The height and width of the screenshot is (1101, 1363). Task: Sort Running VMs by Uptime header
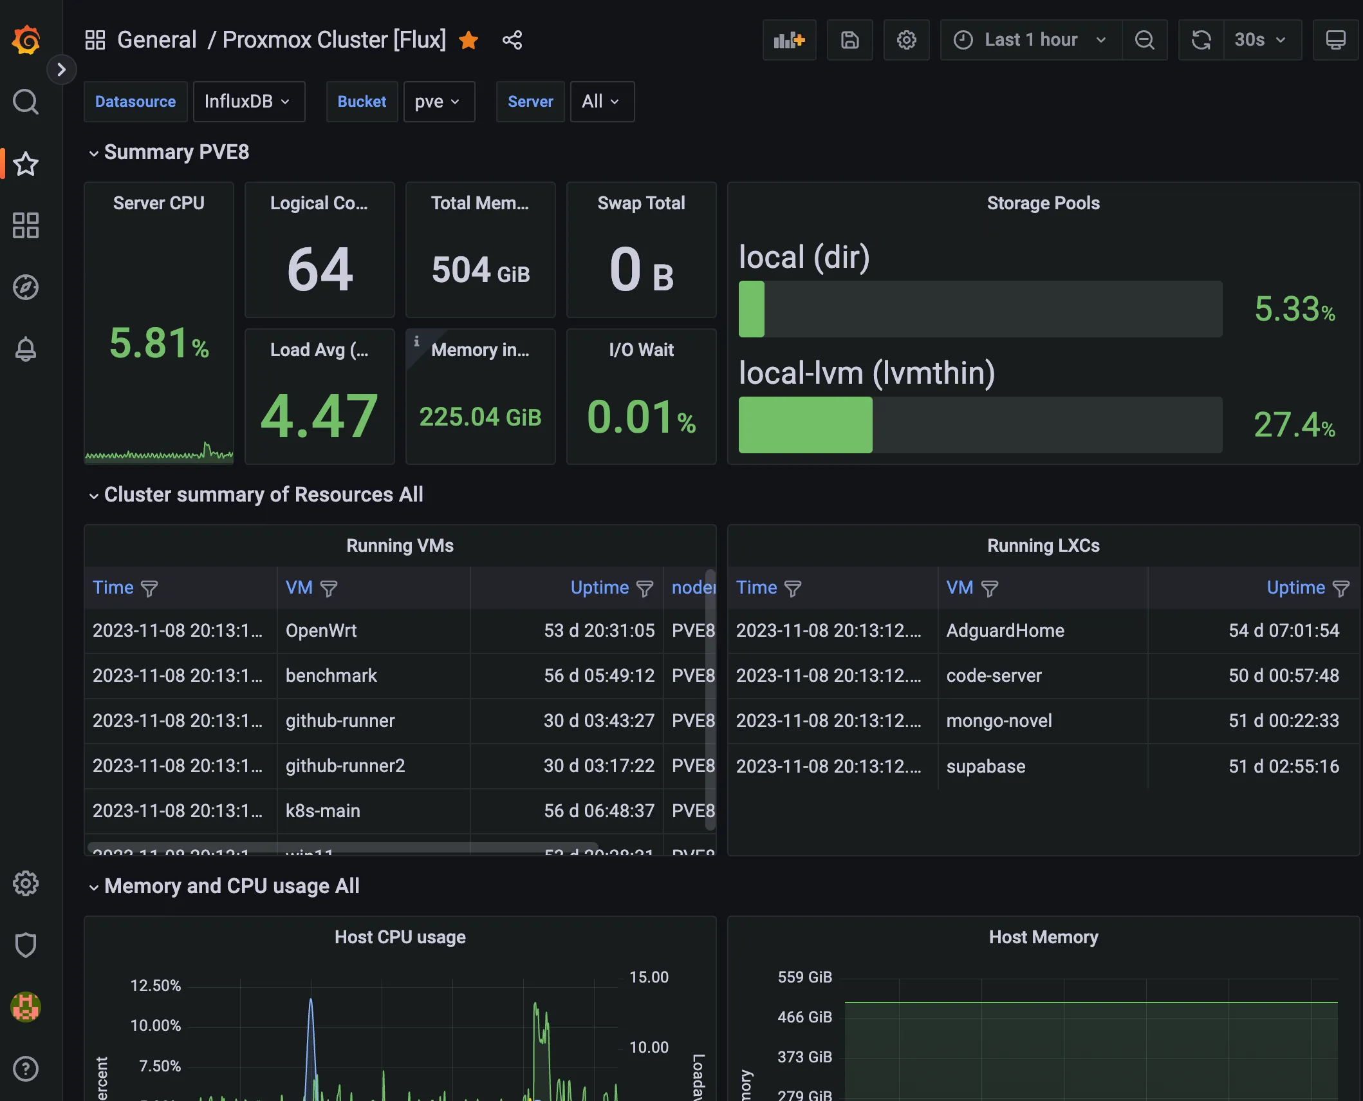[x=599, y=588]
